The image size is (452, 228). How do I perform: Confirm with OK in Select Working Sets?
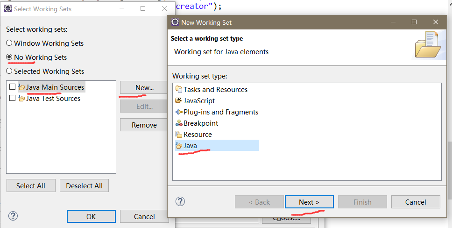pyautogui.click(x=91, y=216)
